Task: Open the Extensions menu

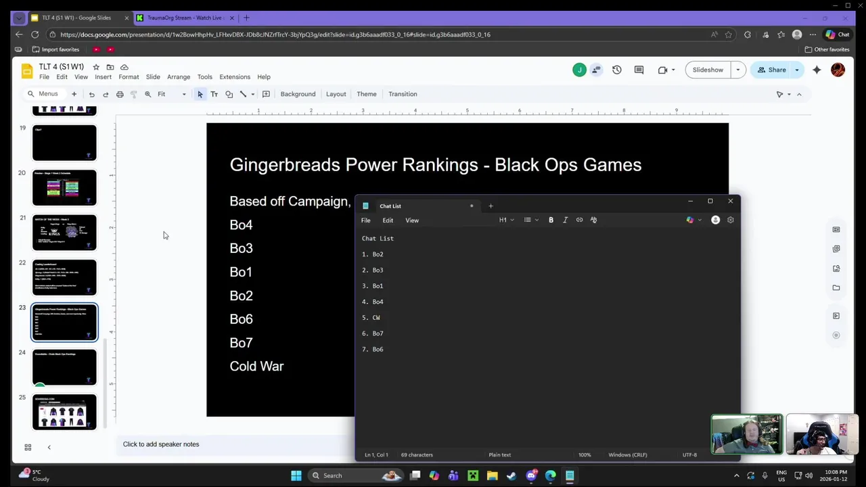Action: click(235, 77)
